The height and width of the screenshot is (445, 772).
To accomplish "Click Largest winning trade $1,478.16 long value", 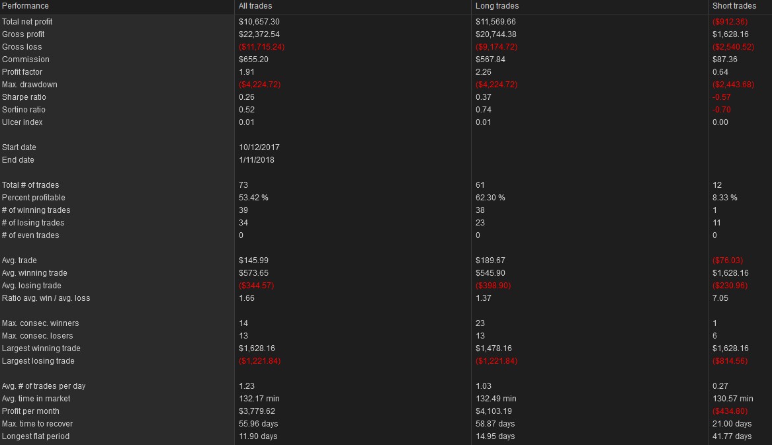I will (493, 348).
